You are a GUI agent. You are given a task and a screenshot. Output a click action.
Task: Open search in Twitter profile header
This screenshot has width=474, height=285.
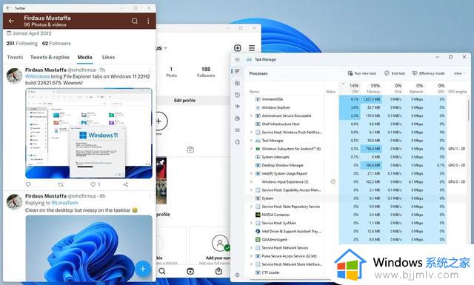tap(135, 21)
